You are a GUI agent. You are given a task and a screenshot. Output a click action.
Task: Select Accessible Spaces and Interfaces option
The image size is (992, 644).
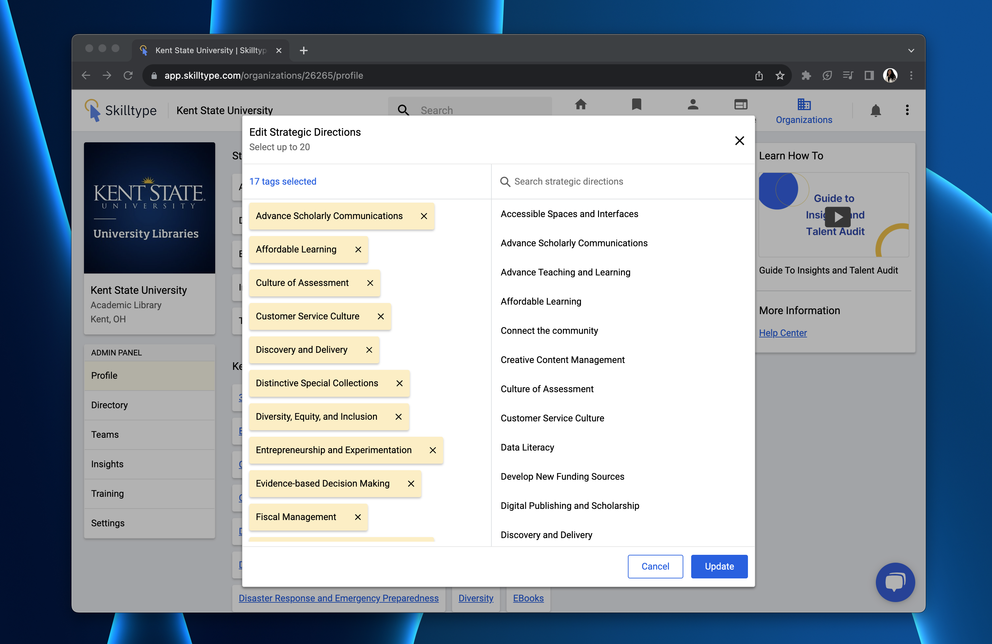coord(569,214)
